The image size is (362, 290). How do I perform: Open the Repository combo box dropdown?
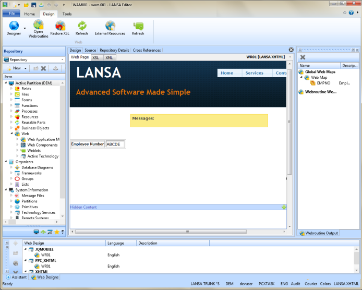[63, 59]
